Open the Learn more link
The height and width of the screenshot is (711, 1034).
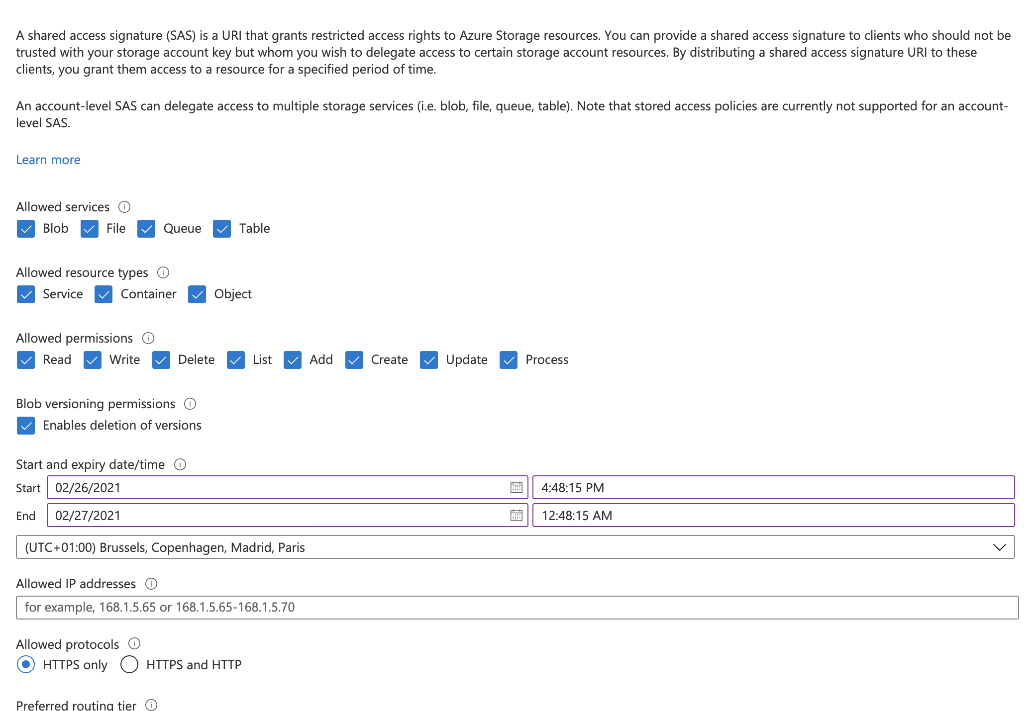tap(48, 159)
